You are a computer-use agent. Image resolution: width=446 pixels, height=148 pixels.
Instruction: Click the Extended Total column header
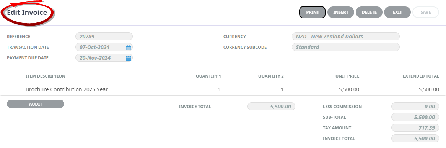(x=421, y=76)
